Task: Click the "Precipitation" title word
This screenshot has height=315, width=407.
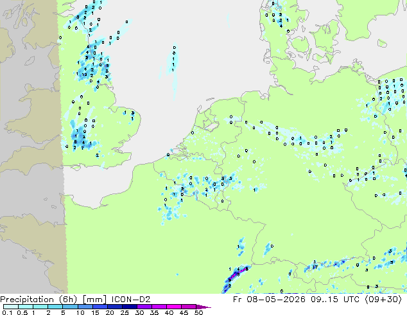Action: [26, 300]
